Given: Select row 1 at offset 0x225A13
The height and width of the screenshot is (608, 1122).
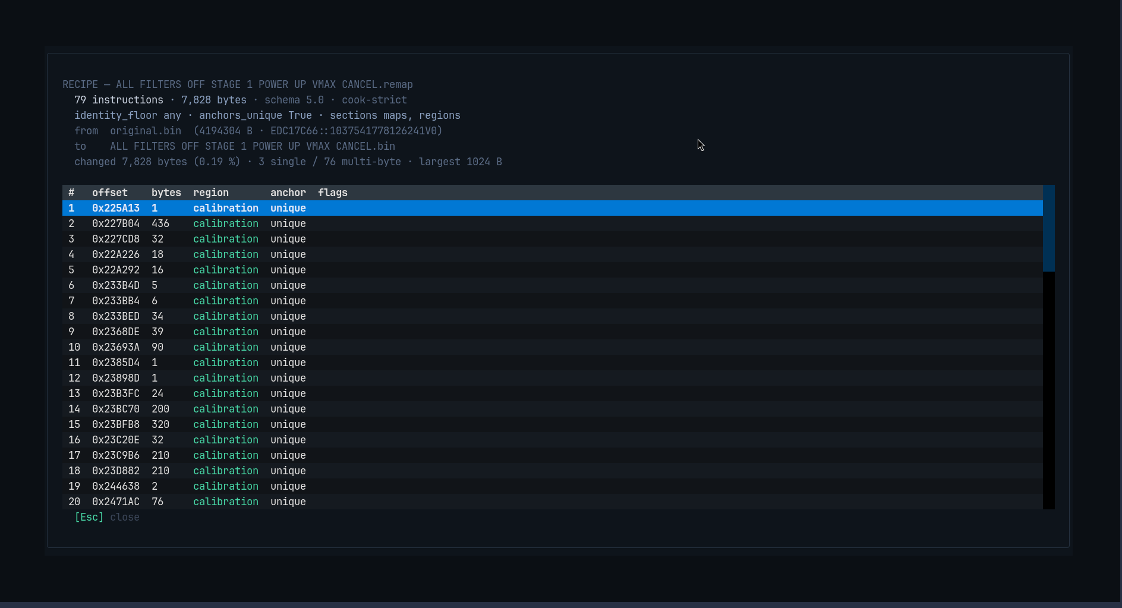Looking at the screenshot, I should coord(552,208).
